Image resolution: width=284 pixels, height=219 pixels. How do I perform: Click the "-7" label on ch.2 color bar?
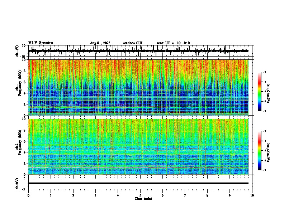pos(264,170)
